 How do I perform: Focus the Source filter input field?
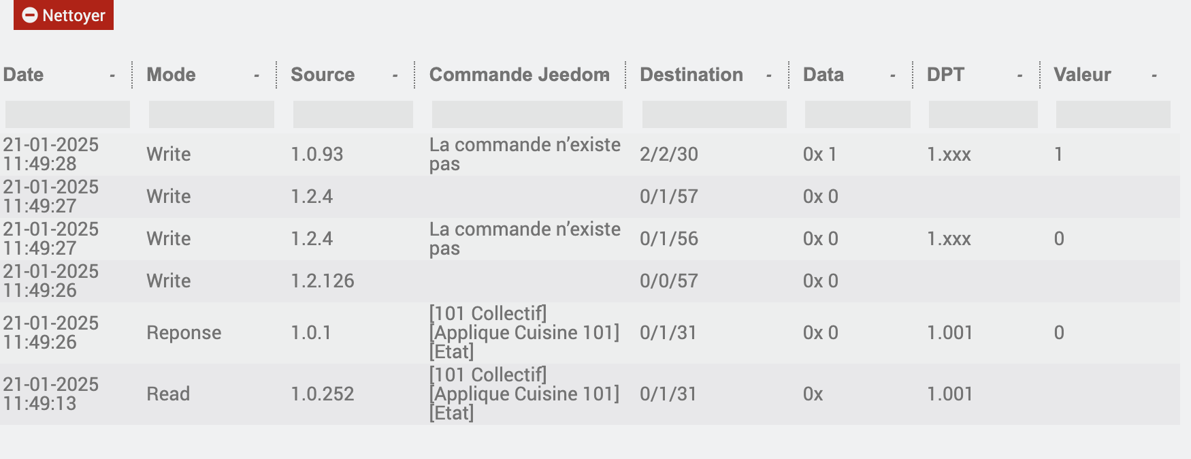[x=353, y=114]
